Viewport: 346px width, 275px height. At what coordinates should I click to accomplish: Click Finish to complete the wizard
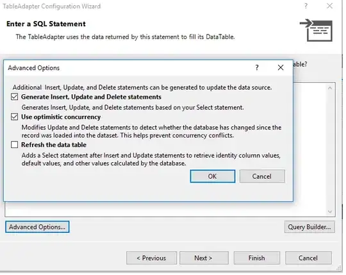(257, 258)
